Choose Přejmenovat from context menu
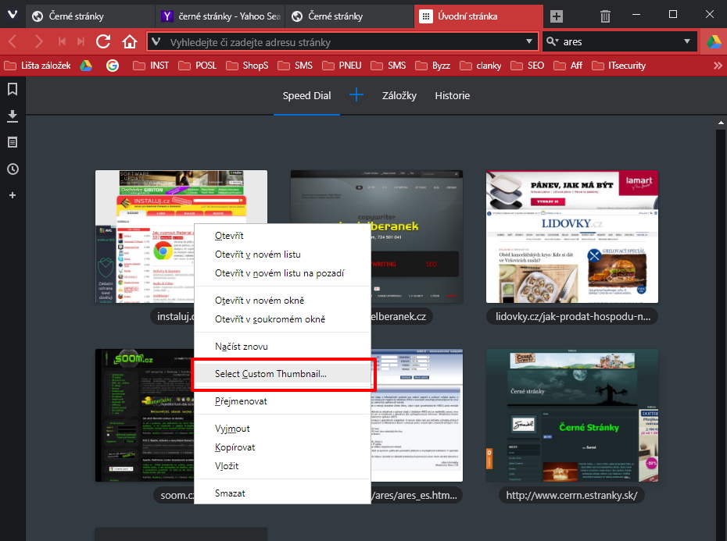Image resolution: width=727 pixels, height=541 pixels. 282,401
